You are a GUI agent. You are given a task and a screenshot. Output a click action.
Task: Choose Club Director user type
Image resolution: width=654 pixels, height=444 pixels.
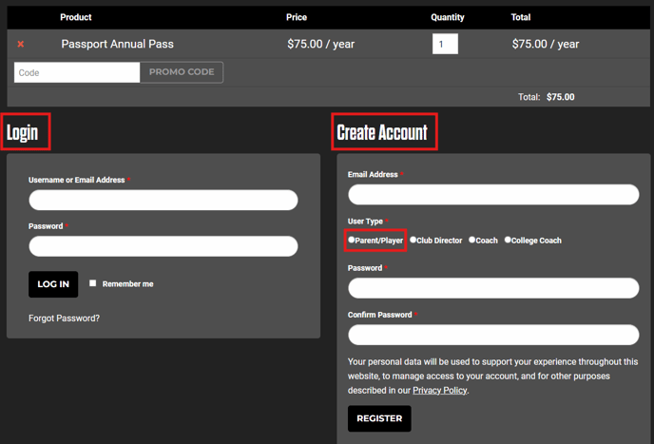pyautogui.click(x=414, y=241)
